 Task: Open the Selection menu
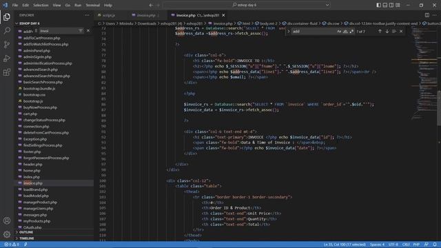click(41, 5)
